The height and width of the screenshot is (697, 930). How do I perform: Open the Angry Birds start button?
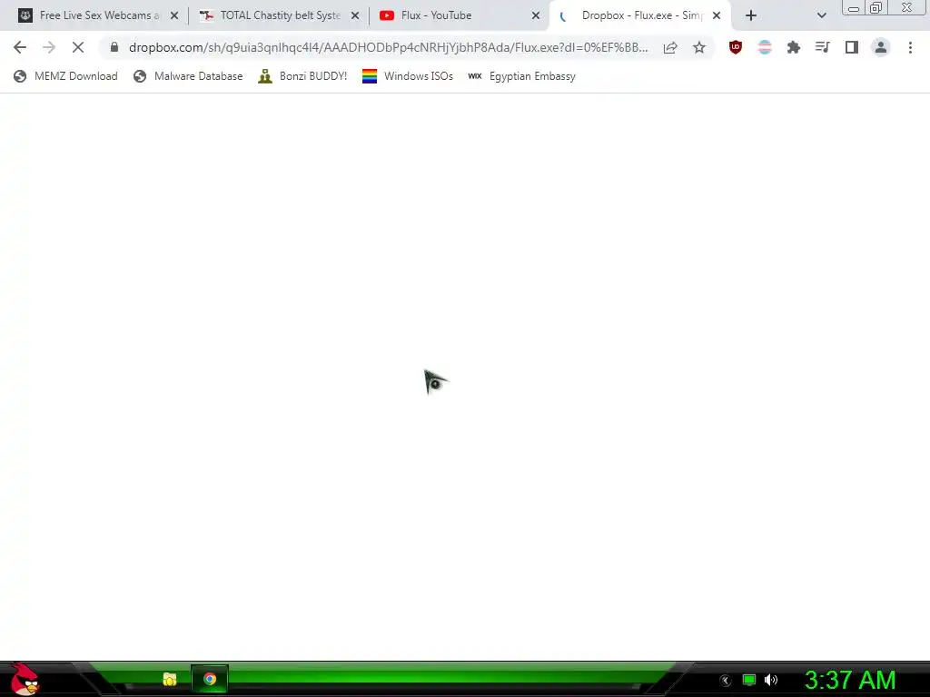25,679
